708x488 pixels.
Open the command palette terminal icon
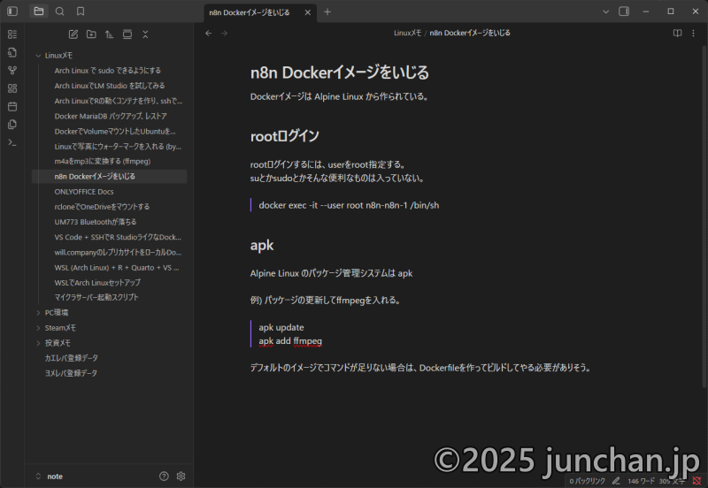point(12,142)
